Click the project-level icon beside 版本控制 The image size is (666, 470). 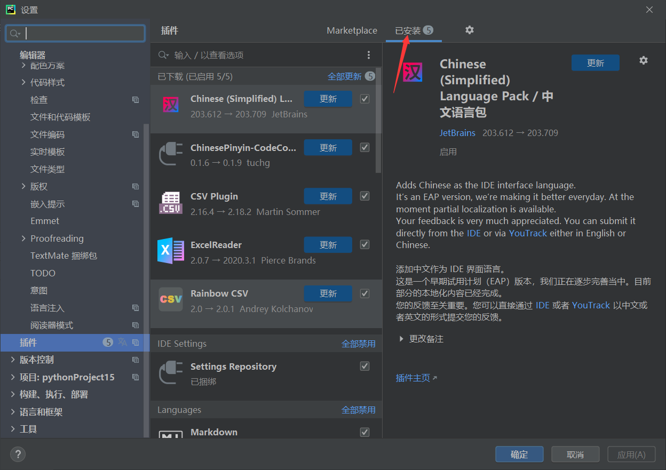[x=136, y=360]
